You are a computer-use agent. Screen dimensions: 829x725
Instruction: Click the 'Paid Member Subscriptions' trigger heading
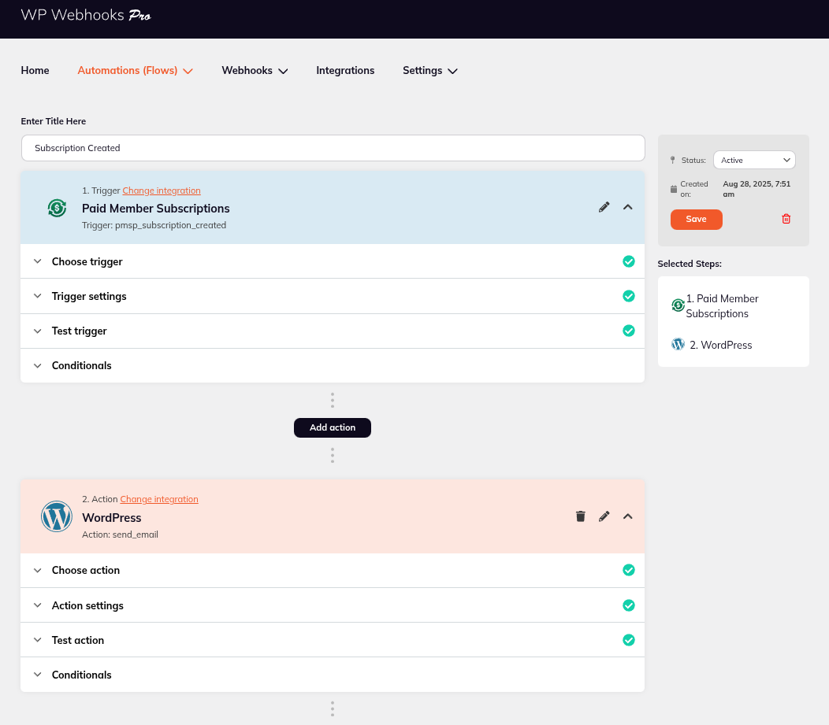155,208
